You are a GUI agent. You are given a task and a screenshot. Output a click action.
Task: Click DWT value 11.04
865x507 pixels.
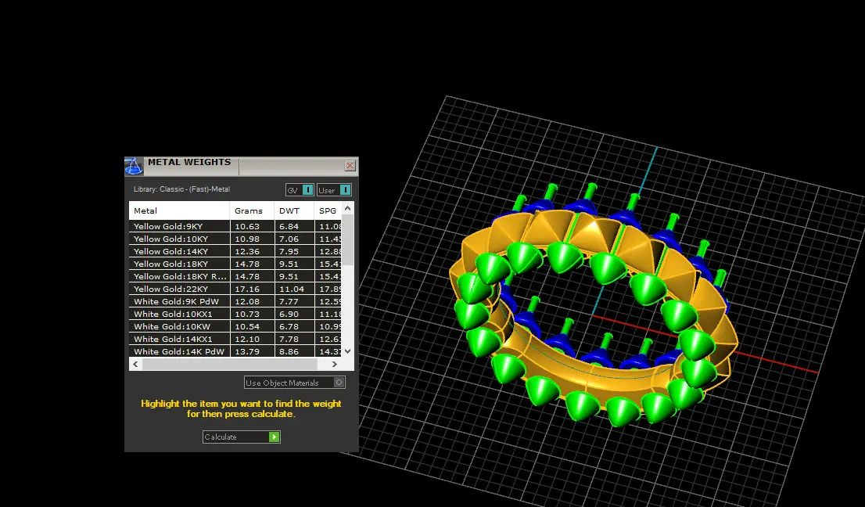[292, 289]
